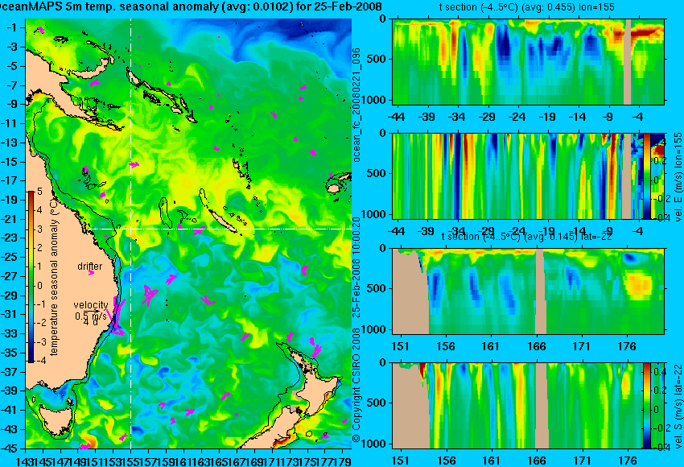Click the 't section (avg: 0.145) lat=-22' title
This screenshot has width=684, height=467.
pyautogui.click(x=526, y=237)
